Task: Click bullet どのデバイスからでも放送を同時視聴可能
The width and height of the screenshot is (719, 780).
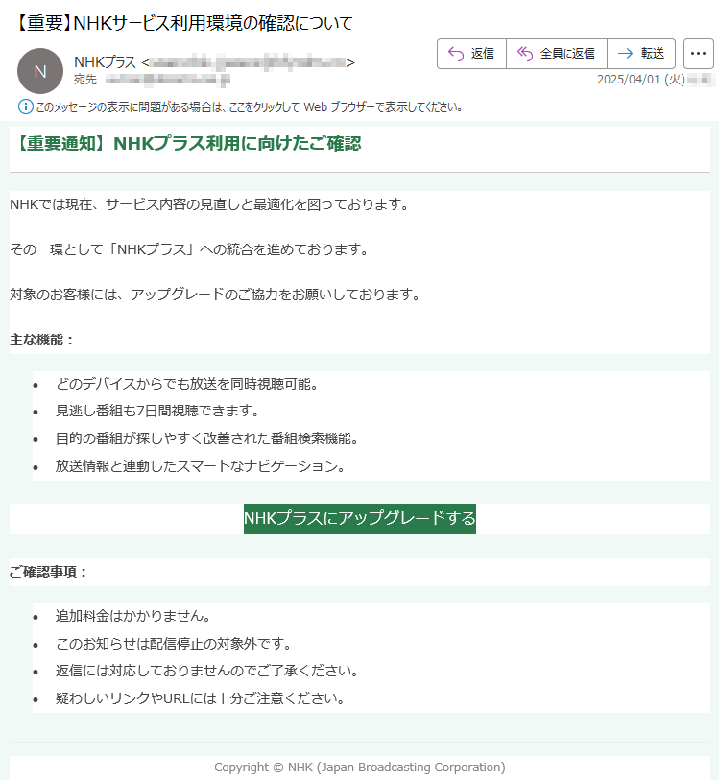Action: coord(187,384)
